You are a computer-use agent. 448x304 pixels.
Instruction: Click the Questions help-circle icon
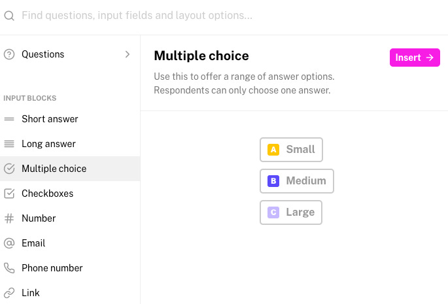coord(9,55)
